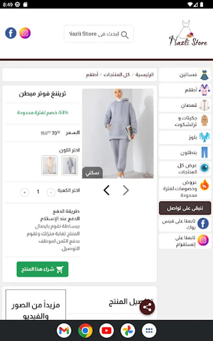The width and height of the screenshot is (213, 341).
Task: Tap the search magnifier icon
Action: click(124, 34)
